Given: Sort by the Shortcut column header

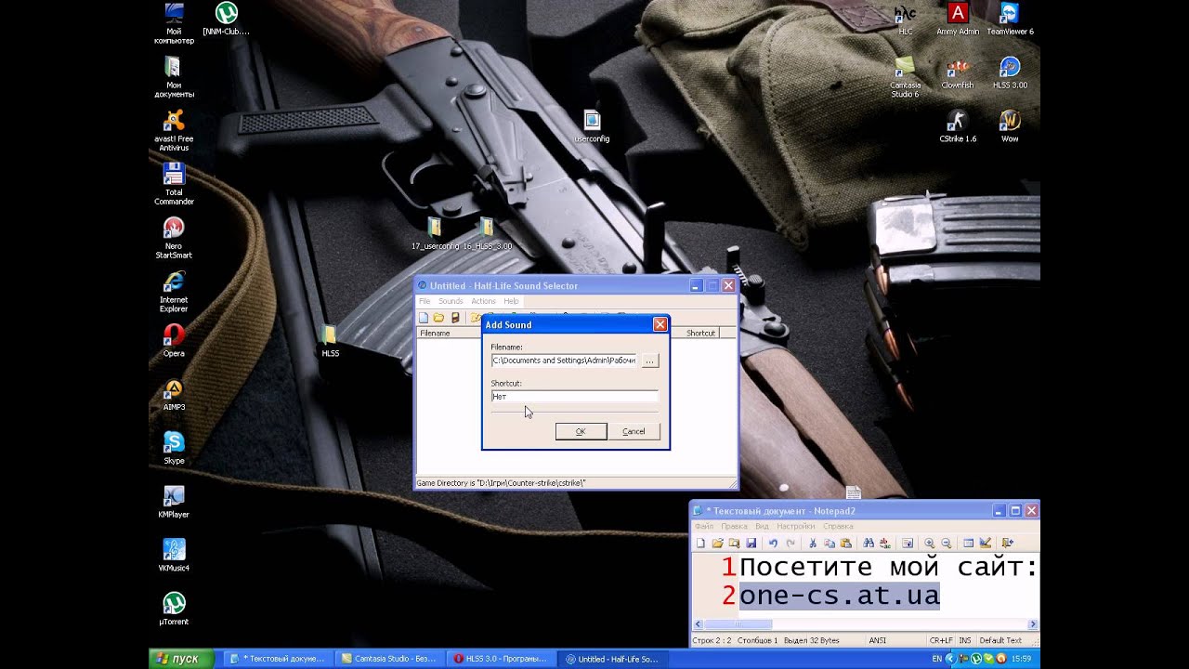Looking at the screenshot, I should point(700,333).
